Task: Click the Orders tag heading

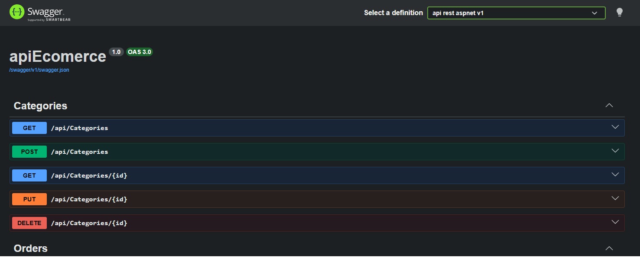Action: tap(31, 248)
